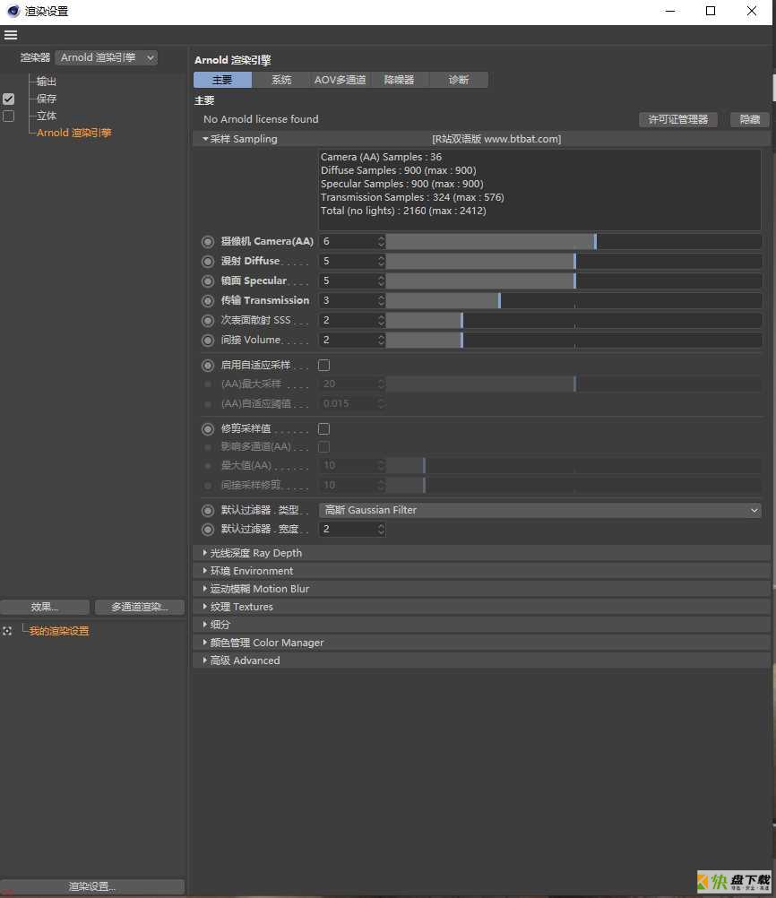Click the 默认过滤器 宽度 value field
Image resolution: width=776 pixels, height=898 pixels.
pyautogui.click(x=348, y=529)
